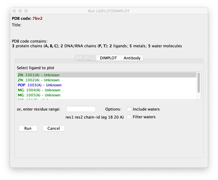This screenshot has height=180, width=218.
Task: Click the Cancel button
Action: point(54,128)
